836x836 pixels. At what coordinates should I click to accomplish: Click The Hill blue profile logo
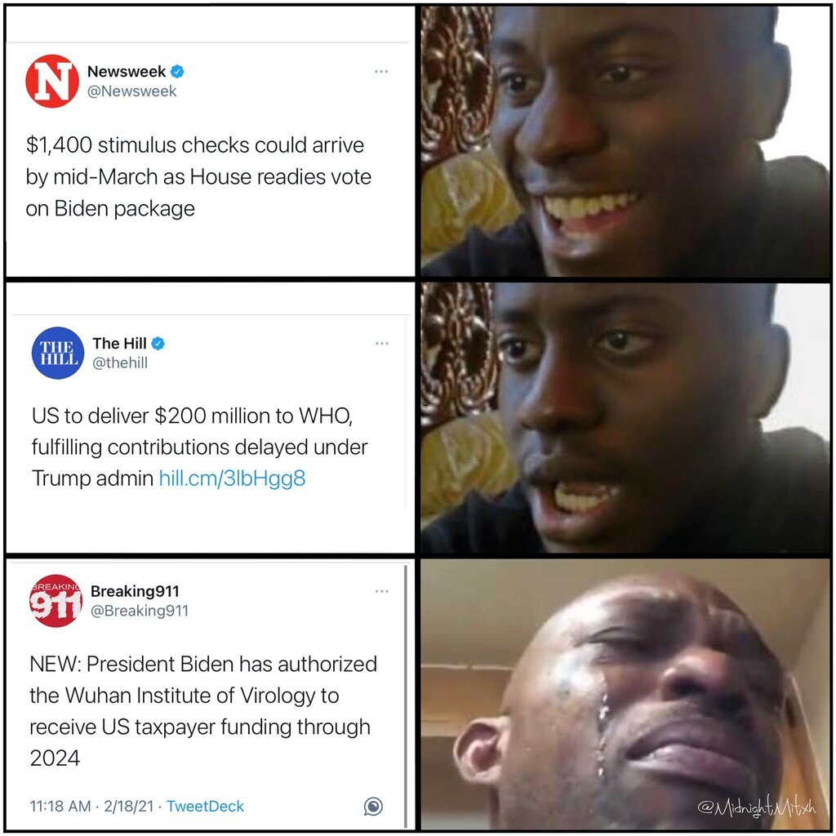pyautogui.click(x=58, y=353)
